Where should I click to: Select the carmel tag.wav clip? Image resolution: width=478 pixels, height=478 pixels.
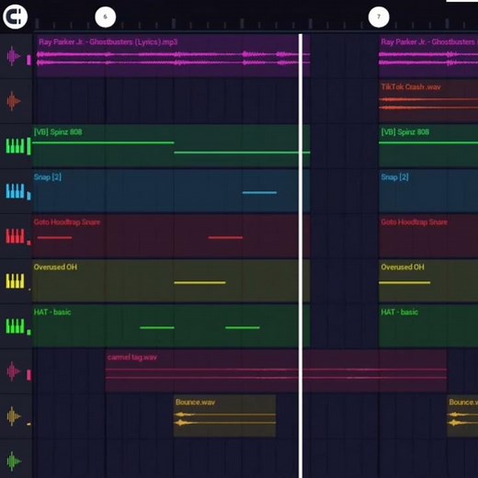pos(276,370)
